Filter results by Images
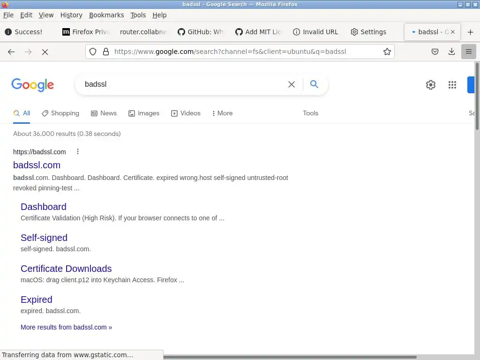The width and height of the screenshot is (480, 360). click(144, 113)
